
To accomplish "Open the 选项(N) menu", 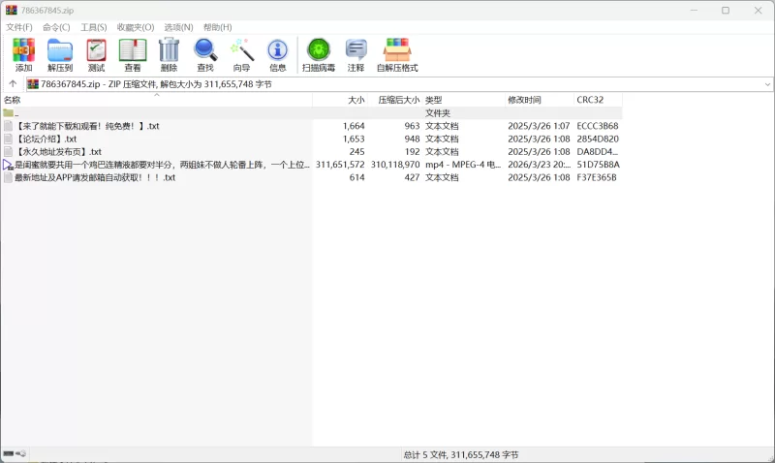I will [178, 27].
